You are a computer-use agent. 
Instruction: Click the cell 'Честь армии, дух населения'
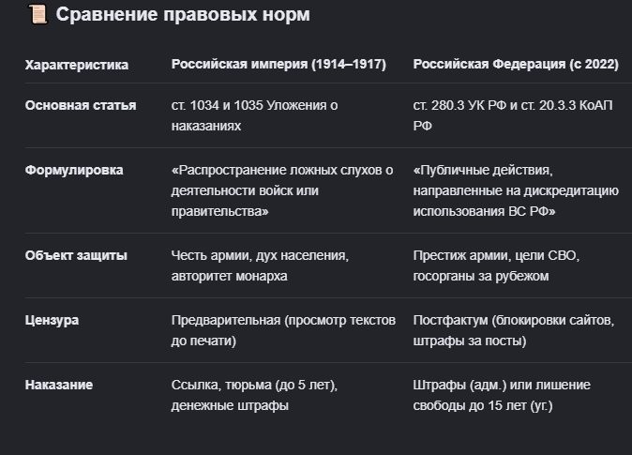coord(260,265)
